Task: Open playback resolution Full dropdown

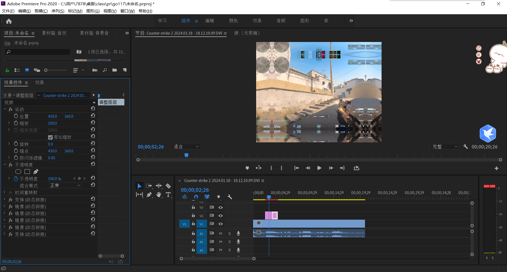Action: (x=445, y=147)
